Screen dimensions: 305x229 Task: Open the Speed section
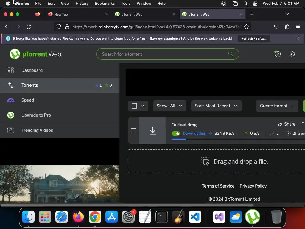[x=60, y=100]
